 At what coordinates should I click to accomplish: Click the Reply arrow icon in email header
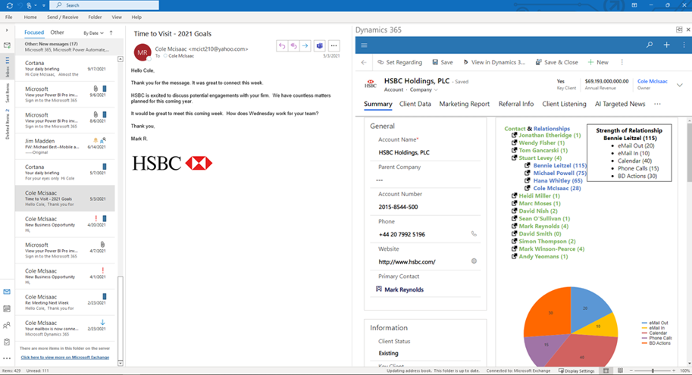pyautogui.click(x=282, y=45)
